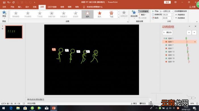Click the Animation Painter button
This screenshot has height=111, width=199.
143,18
